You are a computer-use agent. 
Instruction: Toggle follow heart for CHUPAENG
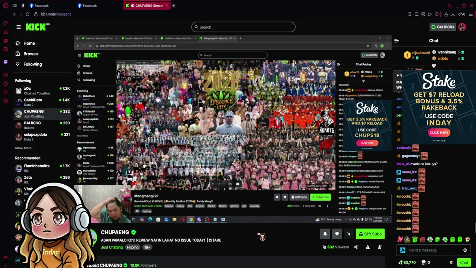337,234
